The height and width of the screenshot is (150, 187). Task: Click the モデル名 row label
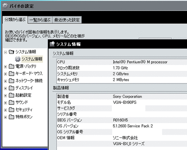[64, 102]
